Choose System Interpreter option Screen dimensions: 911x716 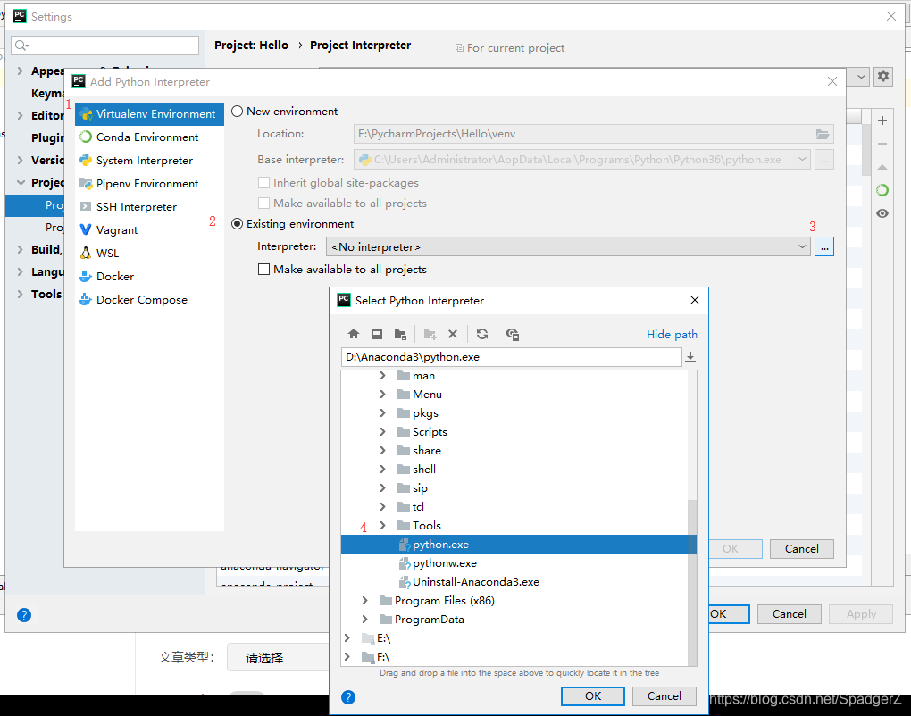tap(149, 161)
